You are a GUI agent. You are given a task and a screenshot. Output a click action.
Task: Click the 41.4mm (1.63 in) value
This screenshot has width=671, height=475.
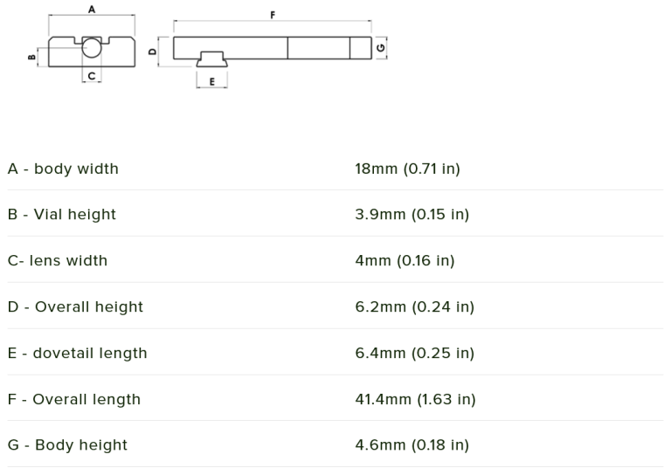415,399
